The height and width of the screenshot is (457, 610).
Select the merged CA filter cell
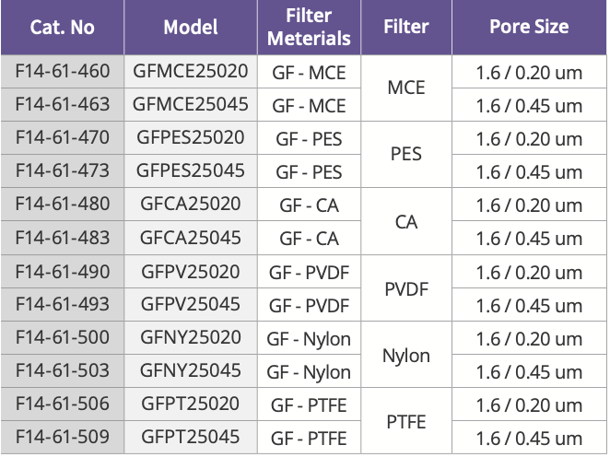(406, 222)
